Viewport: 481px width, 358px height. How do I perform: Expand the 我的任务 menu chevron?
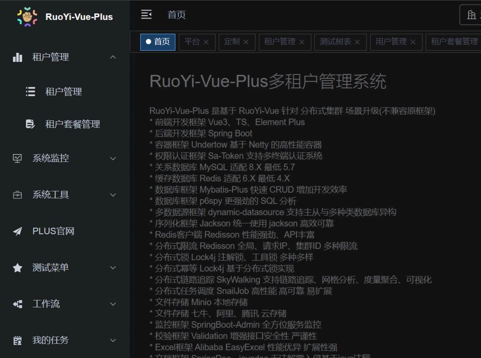pyautogui.click(x=113, y=340)
